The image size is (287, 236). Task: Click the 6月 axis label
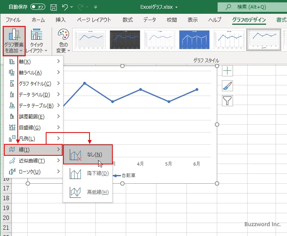(x=197, y=164)
